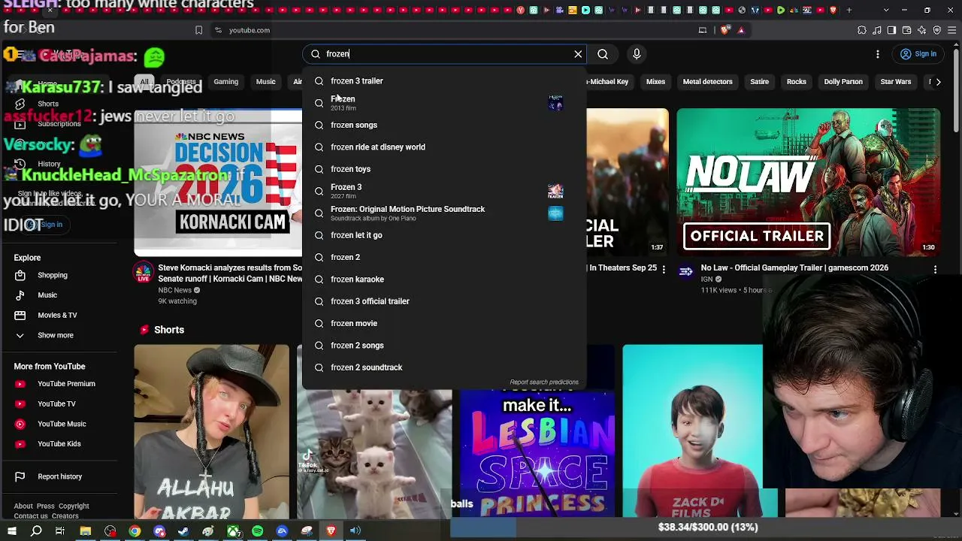Choose 'frozen 3 official trailer' suggestion

click(x=443, y=301)
